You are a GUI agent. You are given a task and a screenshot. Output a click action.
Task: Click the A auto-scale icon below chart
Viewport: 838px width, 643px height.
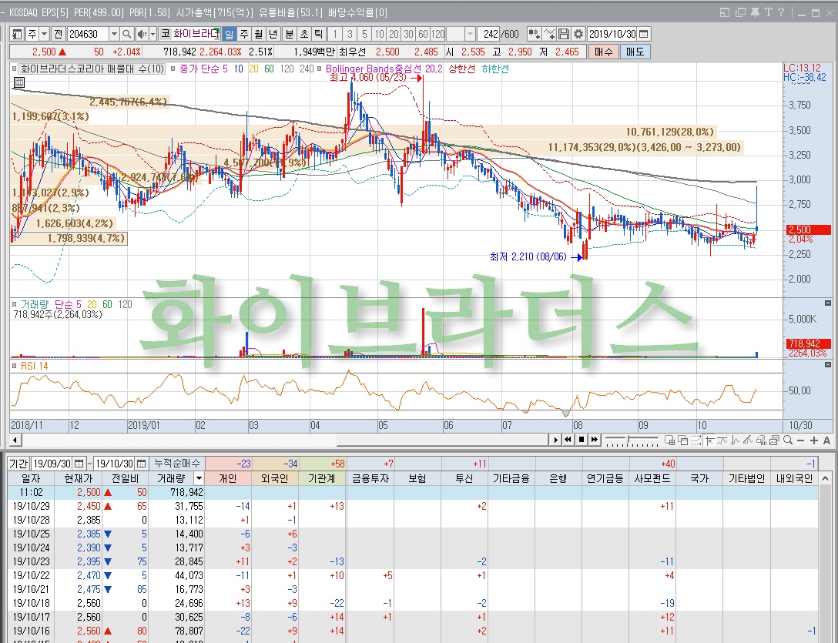pos(826,440)
